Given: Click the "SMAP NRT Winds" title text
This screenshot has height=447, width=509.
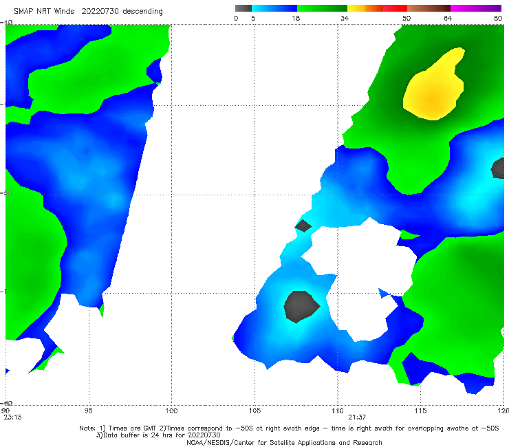Looking at the screenshot, I should click(44, 12).
